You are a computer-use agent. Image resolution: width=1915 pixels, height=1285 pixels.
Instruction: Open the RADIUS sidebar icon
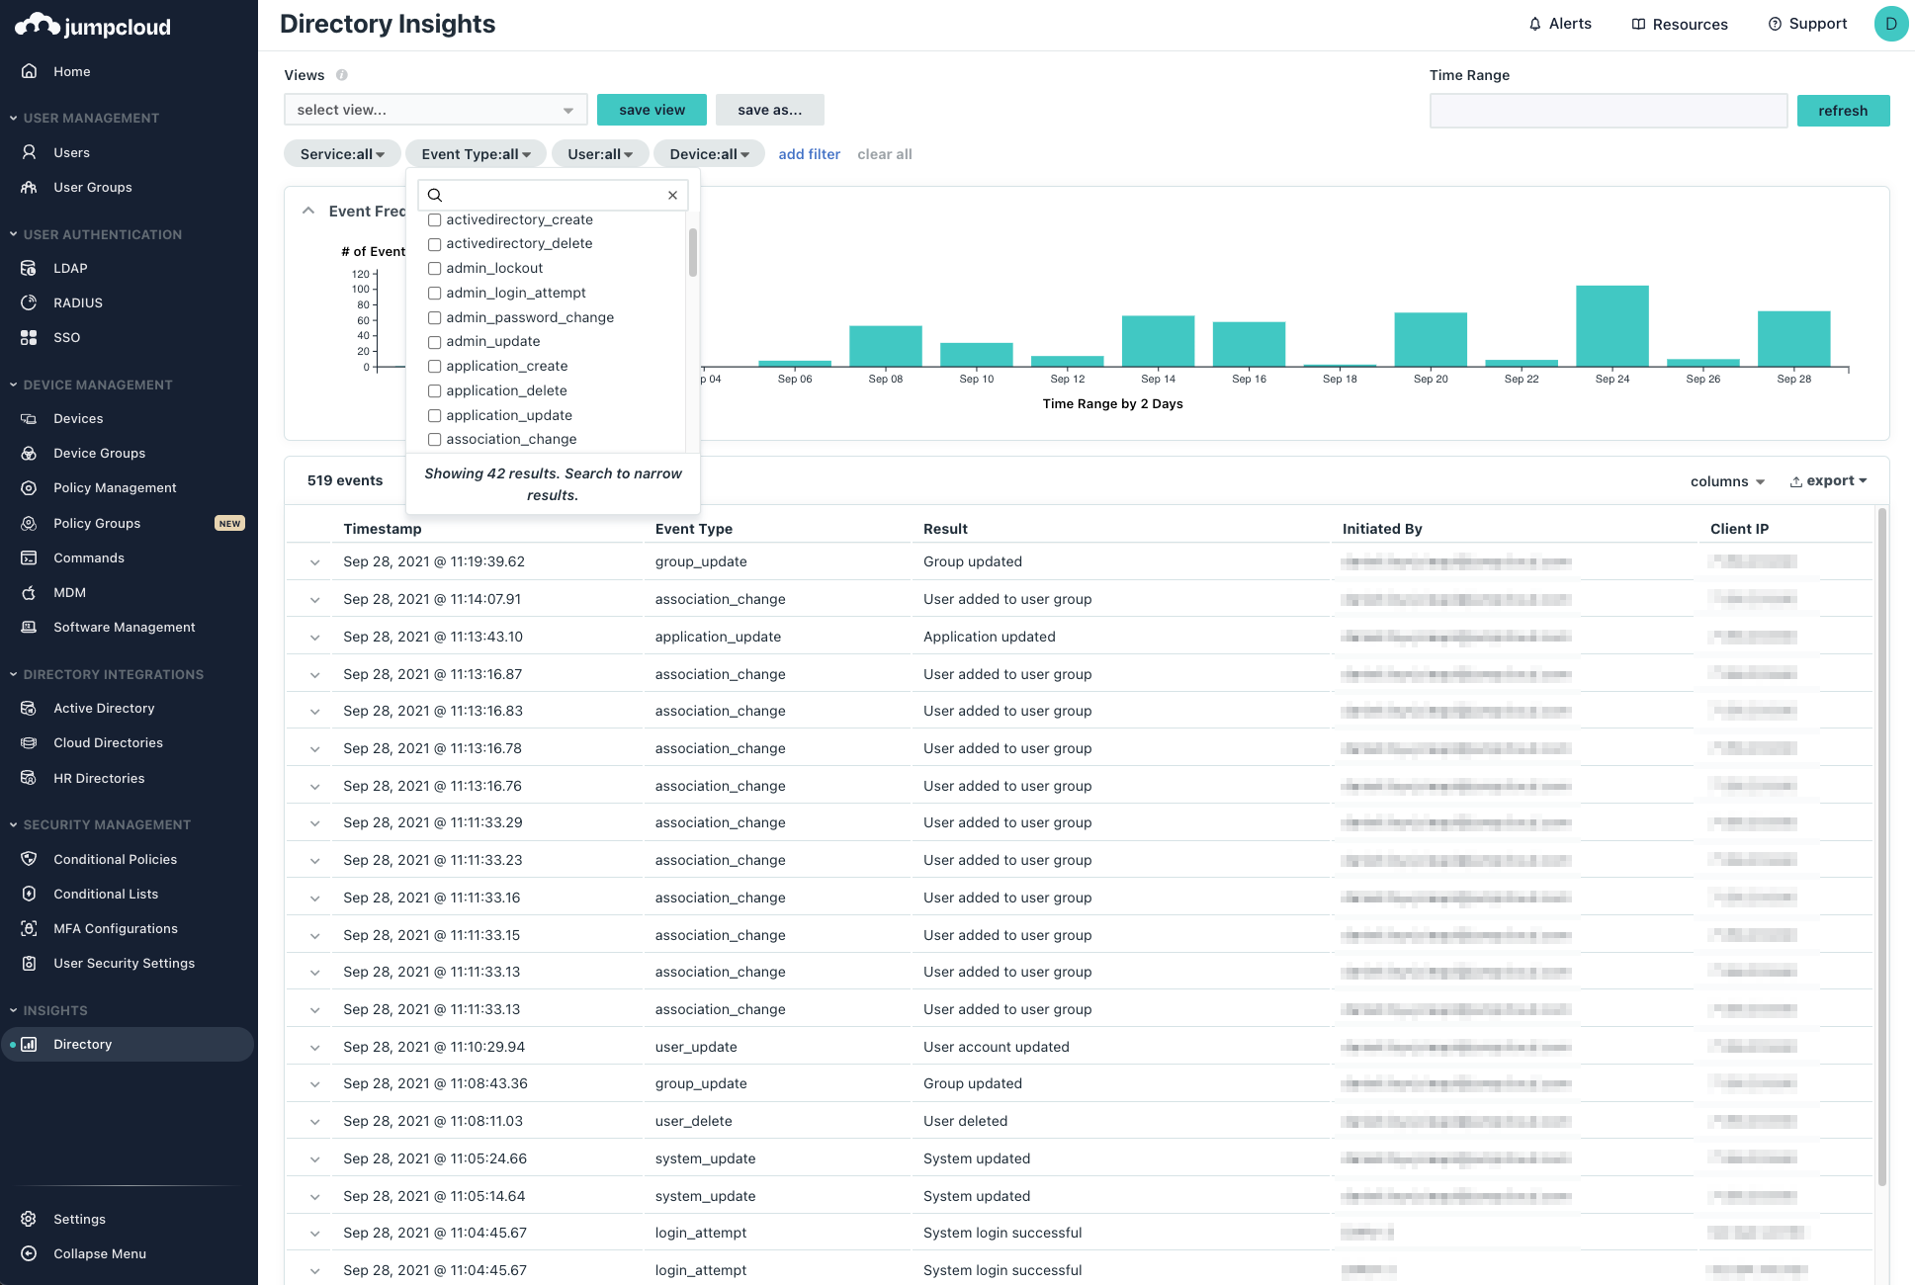click(x=29, y=302)
